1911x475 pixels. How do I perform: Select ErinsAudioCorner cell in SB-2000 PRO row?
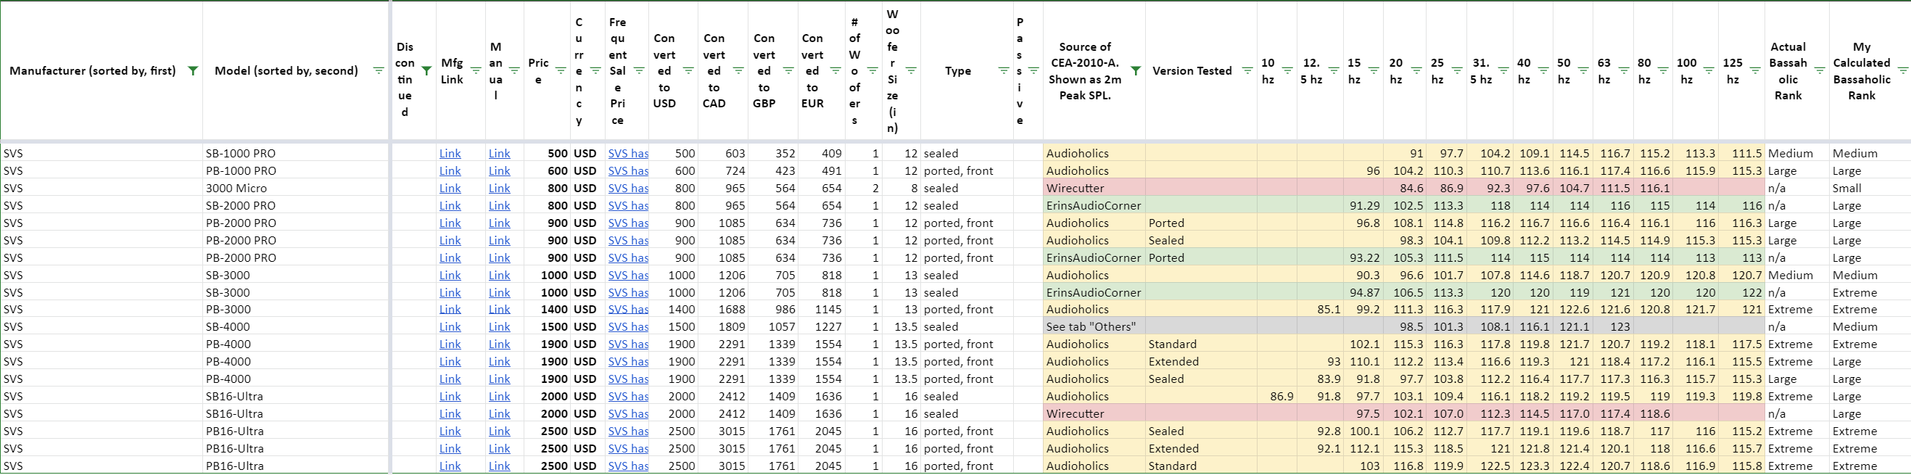click(1094, 205)
